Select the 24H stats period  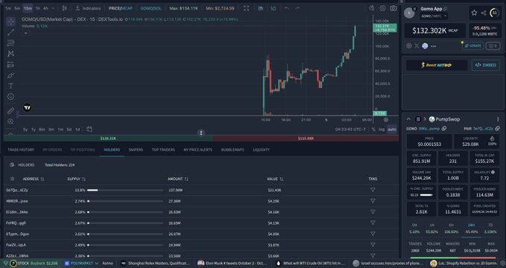(x=471, y=225)
